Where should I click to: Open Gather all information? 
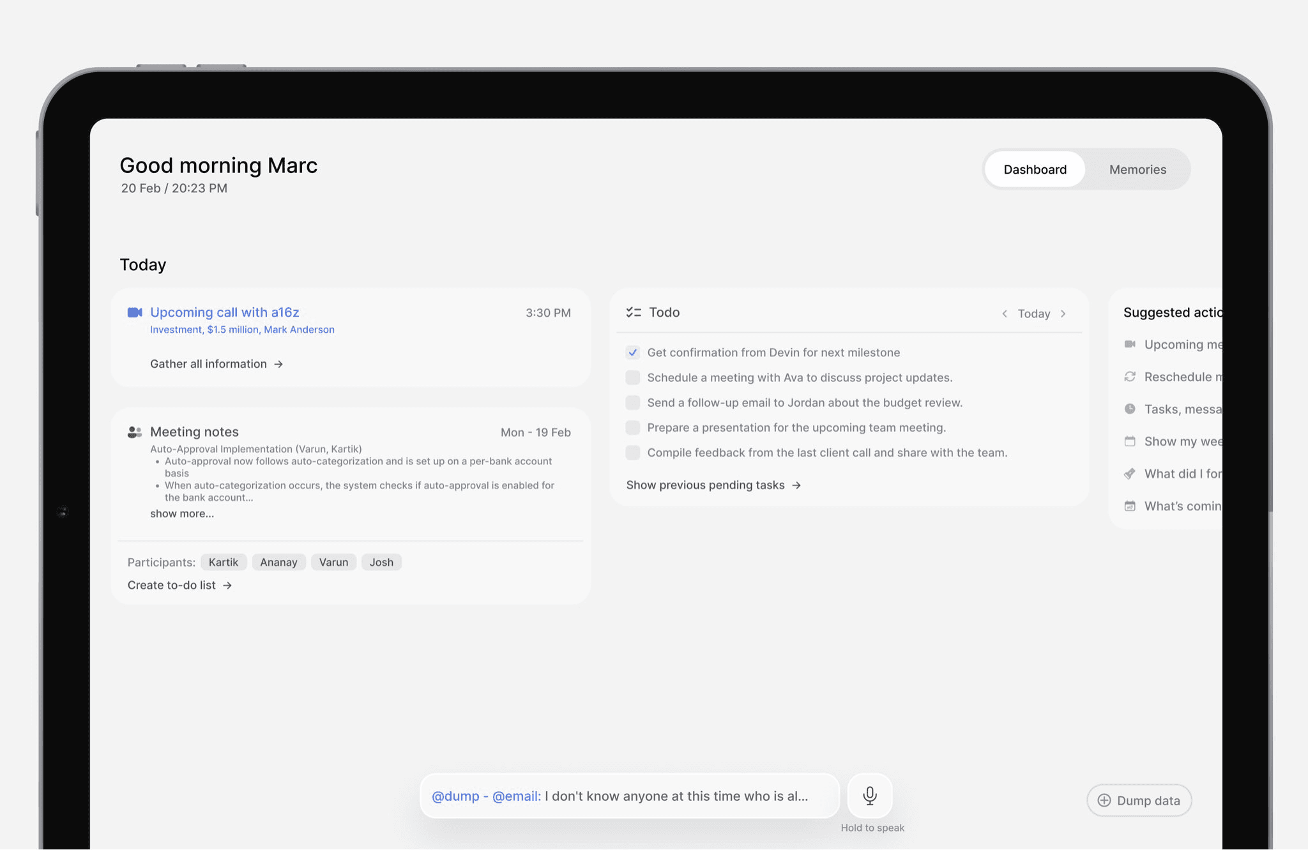pos(209,363)
